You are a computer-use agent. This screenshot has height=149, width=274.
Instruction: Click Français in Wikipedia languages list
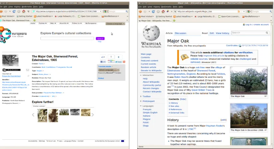click(147, 109)
